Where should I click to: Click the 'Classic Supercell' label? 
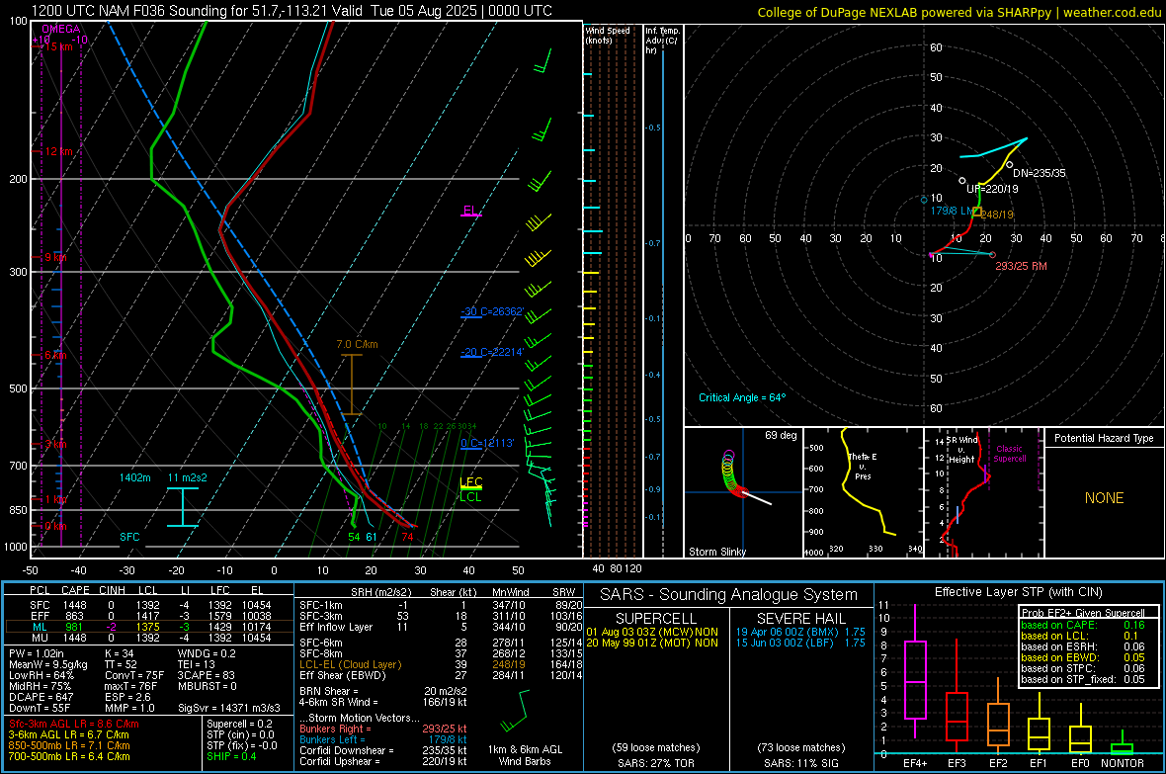tap(1010, 454)
